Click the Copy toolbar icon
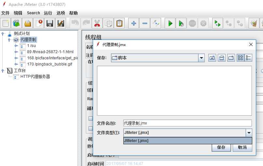 108,23
